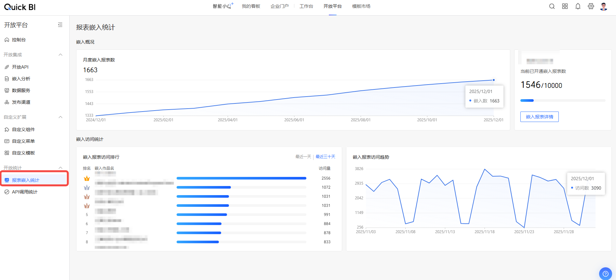The height and width of the screenshot is (280, 616).
Task: Open the 企业门户 tab
Action: 279,6
